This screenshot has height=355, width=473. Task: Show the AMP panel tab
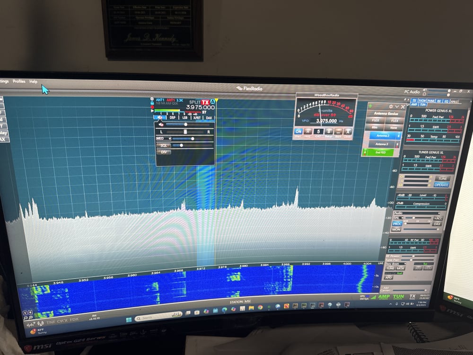[x=414, y=104]
